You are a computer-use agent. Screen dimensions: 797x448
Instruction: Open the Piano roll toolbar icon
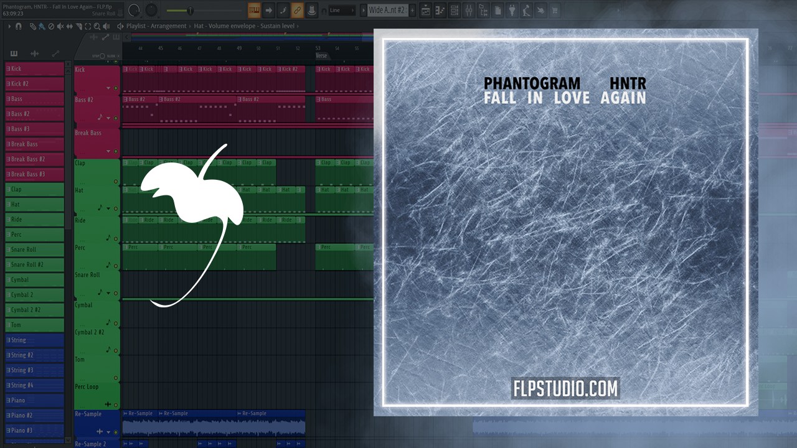click(441, 10)
